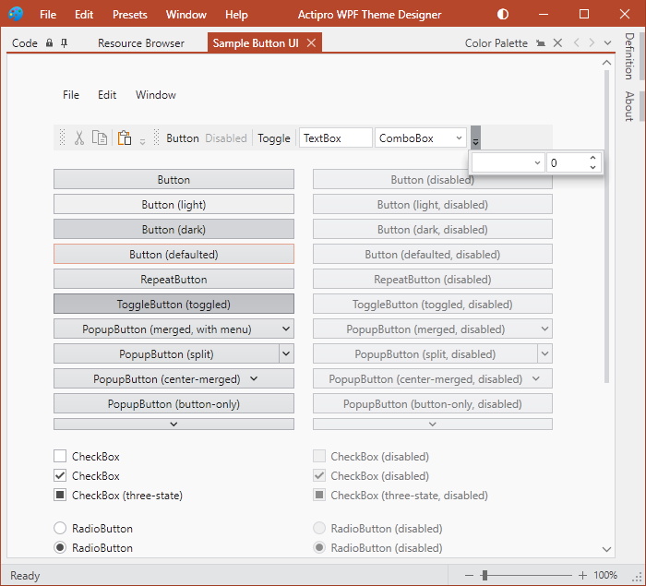
Task: Close the Sample Button UI tab
Action: 312,42
